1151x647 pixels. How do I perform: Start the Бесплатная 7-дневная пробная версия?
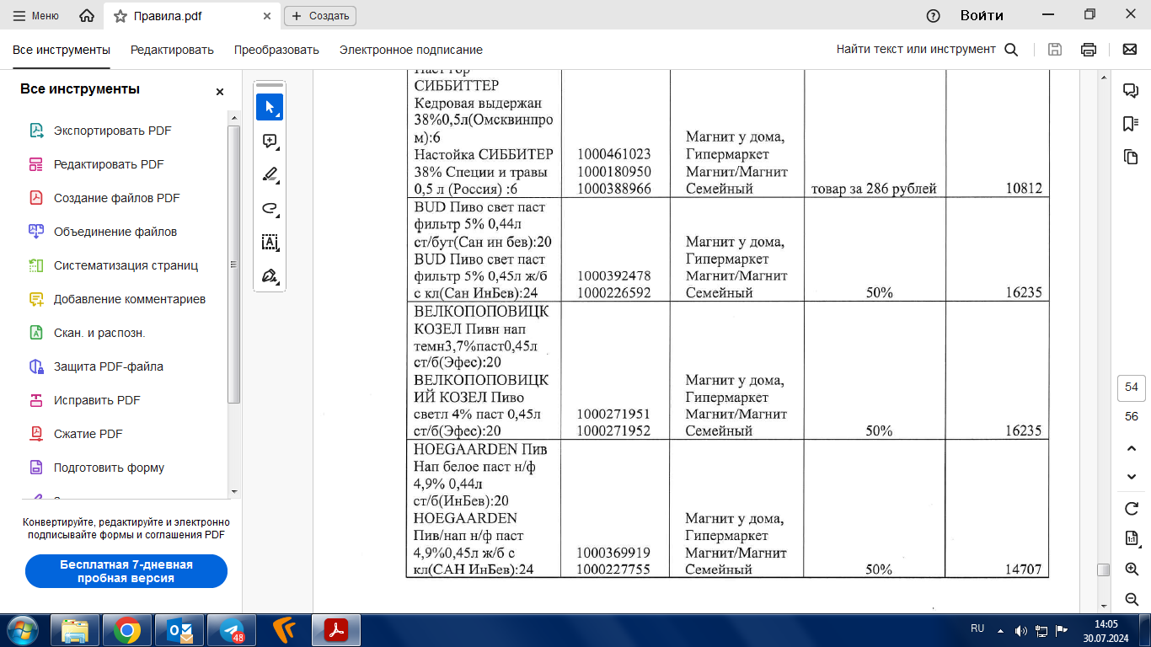(126, 571)
